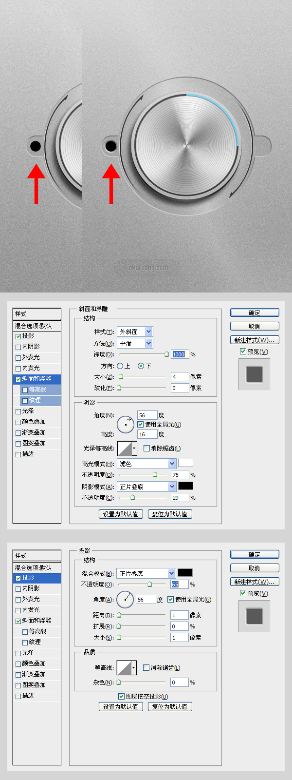Click highlight 不透明度 slider handle at 75
Image resolution: width=292 pixels, height=780 pixels.
tap(155, 474)
